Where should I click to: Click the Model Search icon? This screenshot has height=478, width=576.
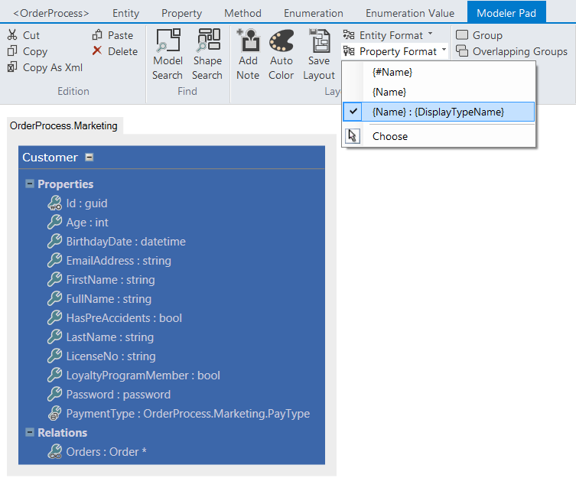168,41
